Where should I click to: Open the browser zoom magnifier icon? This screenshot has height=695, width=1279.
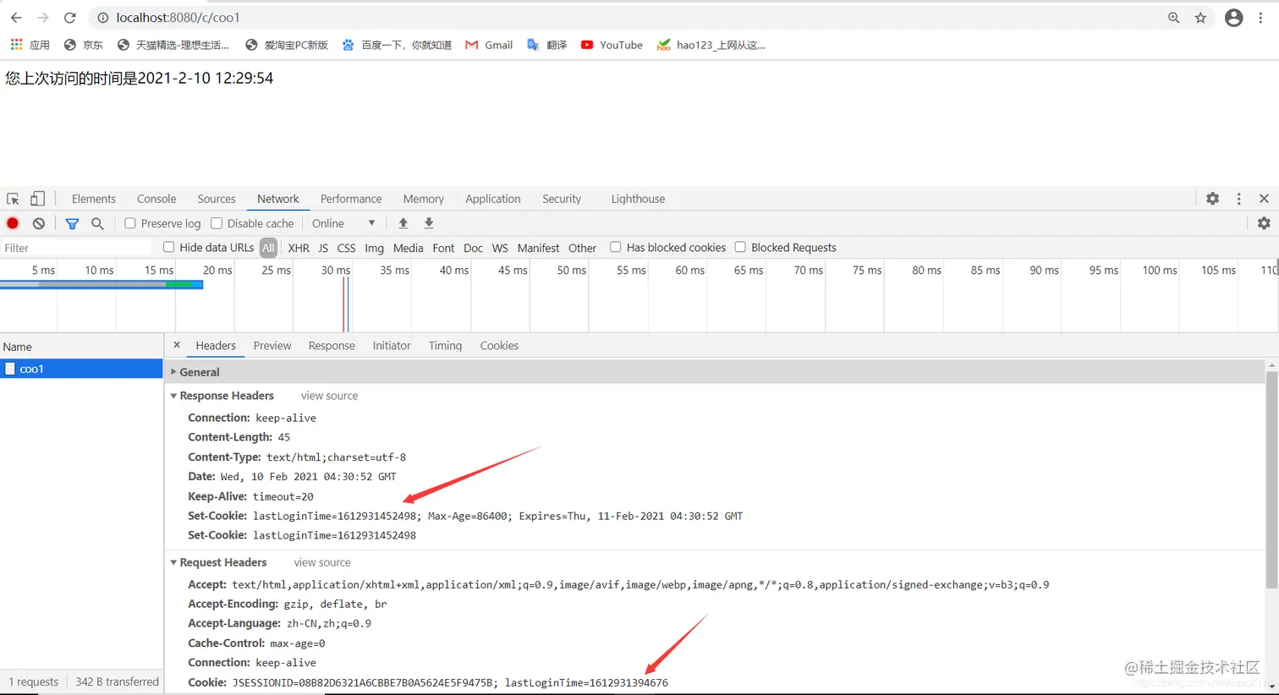click(x=1173, y=18)
